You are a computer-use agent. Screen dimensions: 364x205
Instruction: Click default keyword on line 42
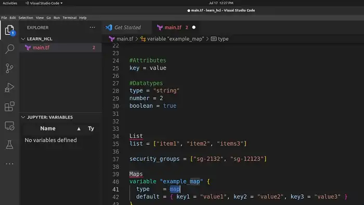click(148, 197)
